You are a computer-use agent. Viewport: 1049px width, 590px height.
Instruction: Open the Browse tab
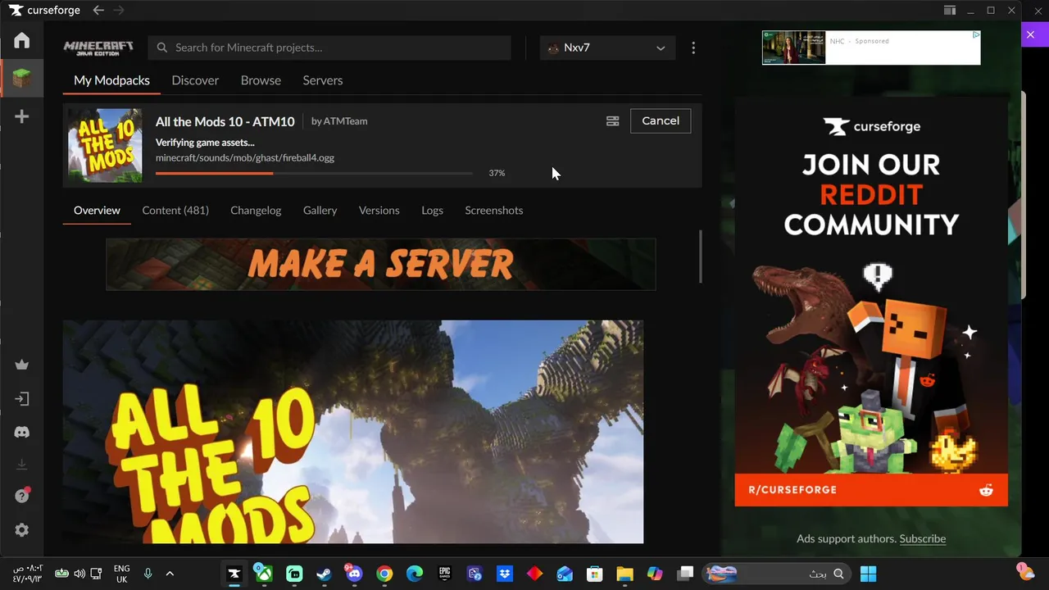[x=261, y=80]
